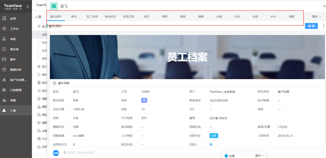The image size is (326, 158).
Task: Open the 奖惩记录 tab
Action: click(x=128, y=16)
